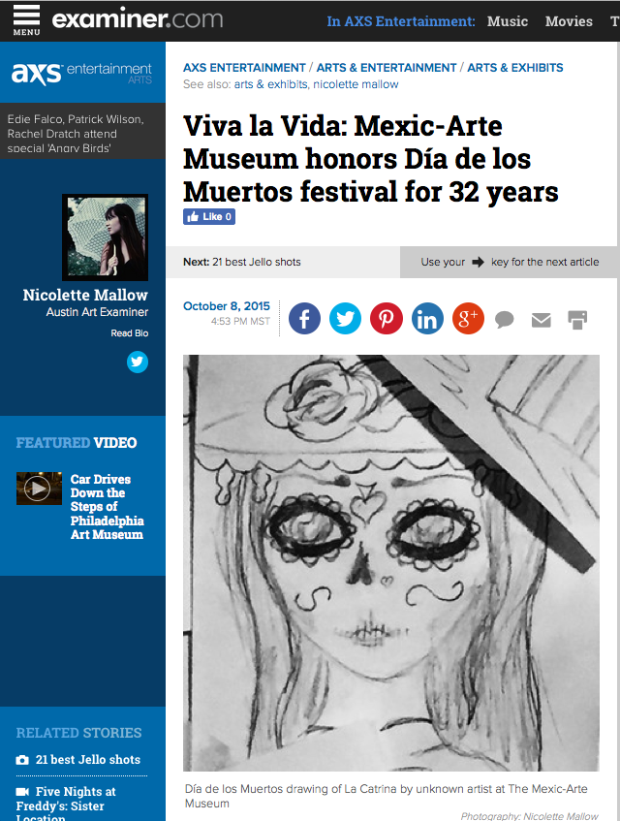Go to next article 21 best Jello shots
The width and height of the screenshot is (620, 821).
click(242, 262)
